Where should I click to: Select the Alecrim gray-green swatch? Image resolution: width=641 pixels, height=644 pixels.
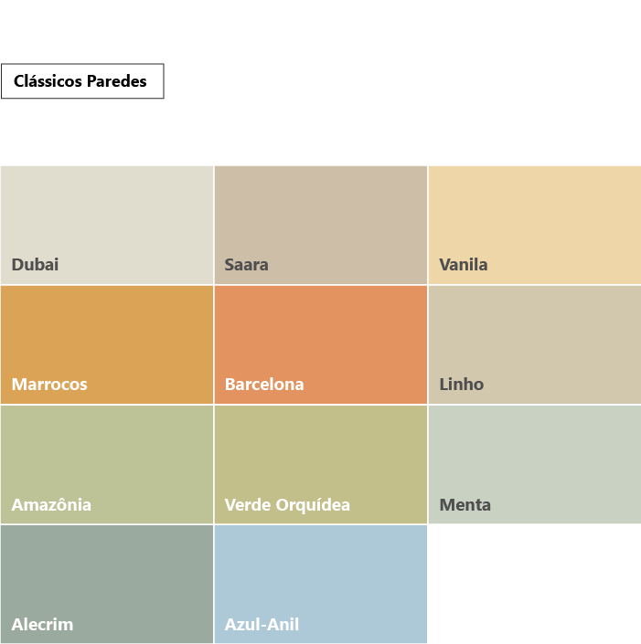[107, 584]
